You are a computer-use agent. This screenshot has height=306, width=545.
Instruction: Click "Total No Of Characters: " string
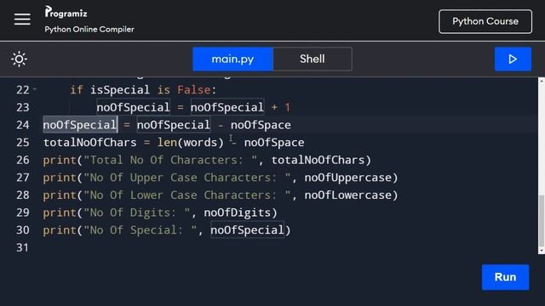(170, 160)
